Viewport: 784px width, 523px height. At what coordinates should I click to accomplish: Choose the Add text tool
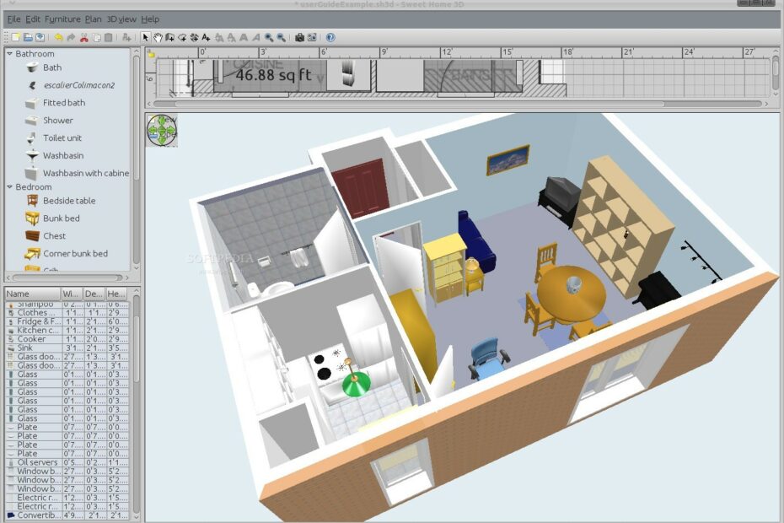click(206, 37)
